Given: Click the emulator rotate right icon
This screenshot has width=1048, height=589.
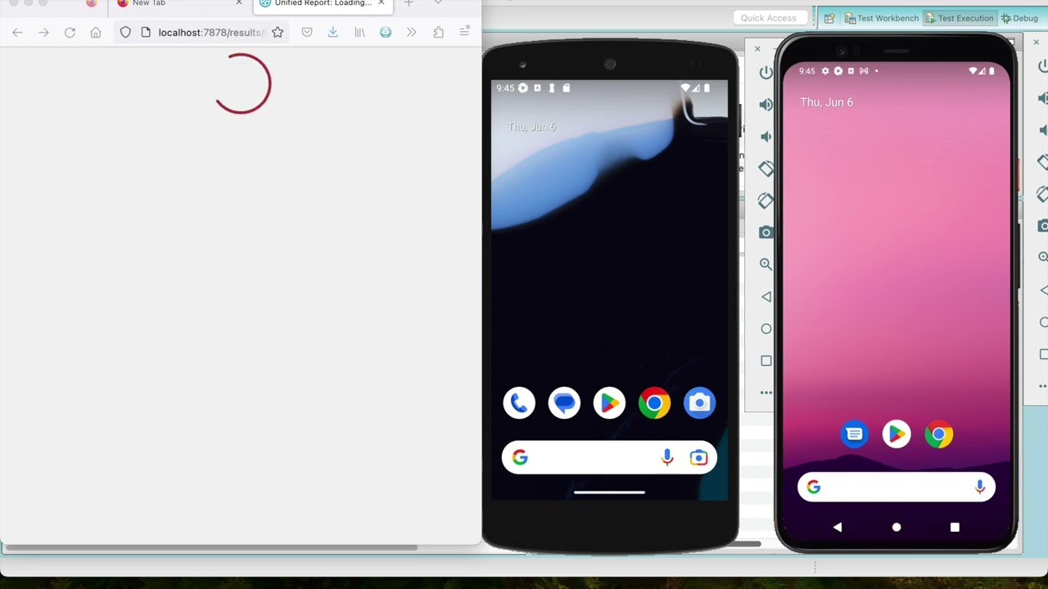Looking at the screenshot, I should (x=766, y=200).
